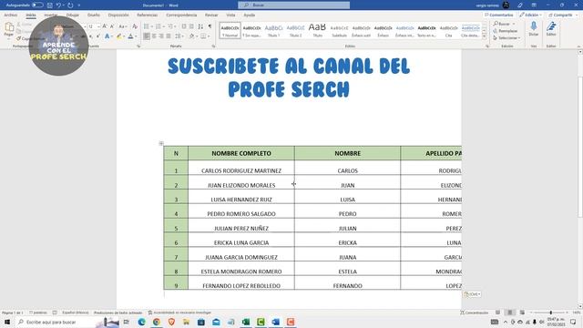Switch to the Inicio ribbon tab
The width and height of the screenshot is (583, 328).
(x=31, y=15)
